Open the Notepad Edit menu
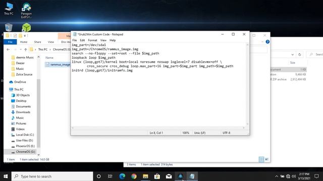The height and width of the screenshot is (181, 323). pyautogui.click(x=82, y=40)
